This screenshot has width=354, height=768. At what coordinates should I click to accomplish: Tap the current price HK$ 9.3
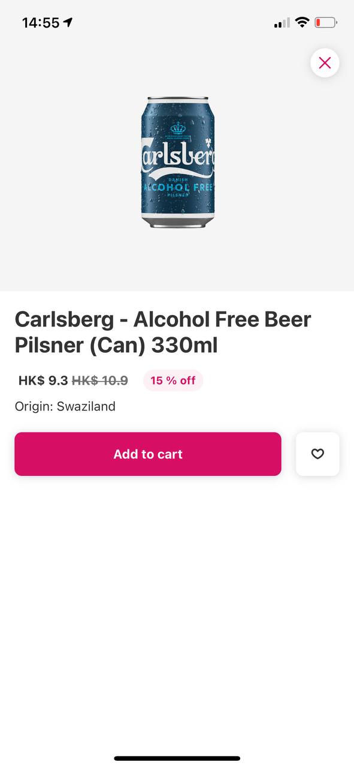(x=43, y=380)
